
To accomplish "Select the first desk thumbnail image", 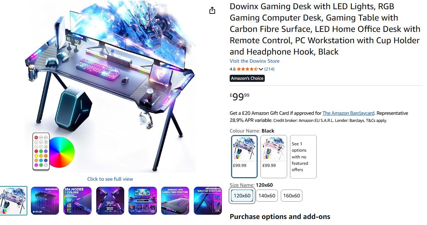I will [x=13, y=201].
